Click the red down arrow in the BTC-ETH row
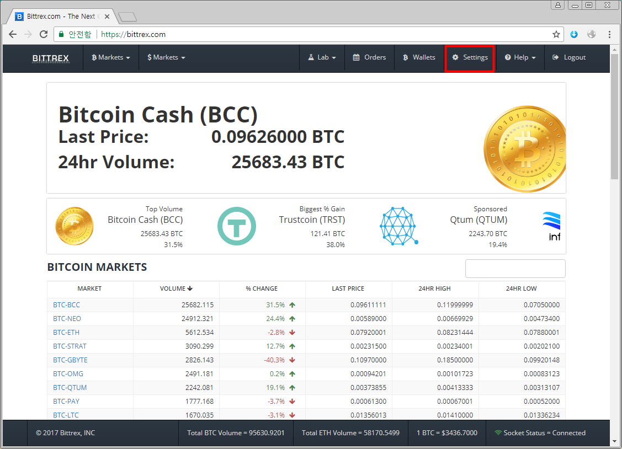Image resolution: width=622 pixels, height=449 pixels. pos(293,333)
